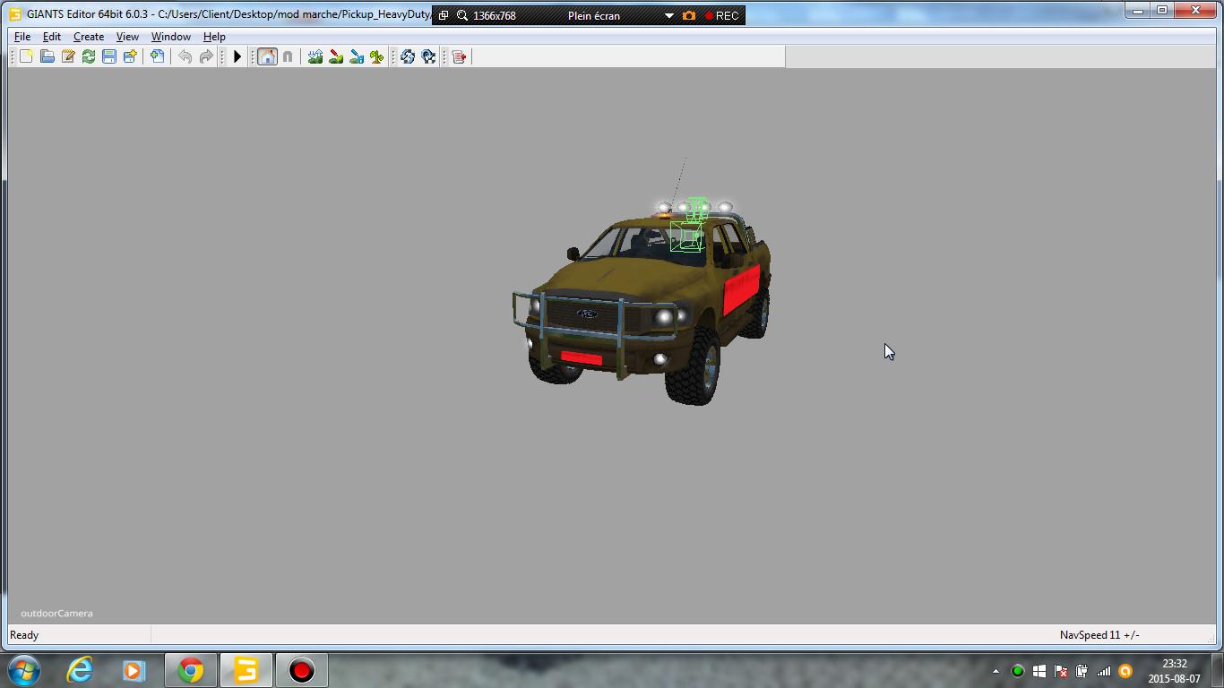Select the terrain foliage paint icon

tap(377, 56)
